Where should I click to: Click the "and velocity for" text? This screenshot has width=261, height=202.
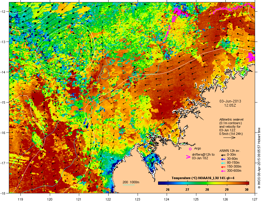230,127
